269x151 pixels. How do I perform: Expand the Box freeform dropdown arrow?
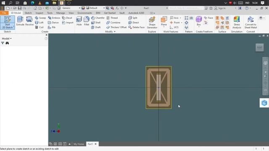[x=199, y=27]
